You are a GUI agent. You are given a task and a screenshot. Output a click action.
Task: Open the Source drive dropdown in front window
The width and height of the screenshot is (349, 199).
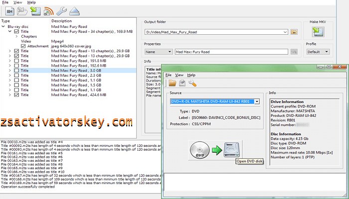257,101
